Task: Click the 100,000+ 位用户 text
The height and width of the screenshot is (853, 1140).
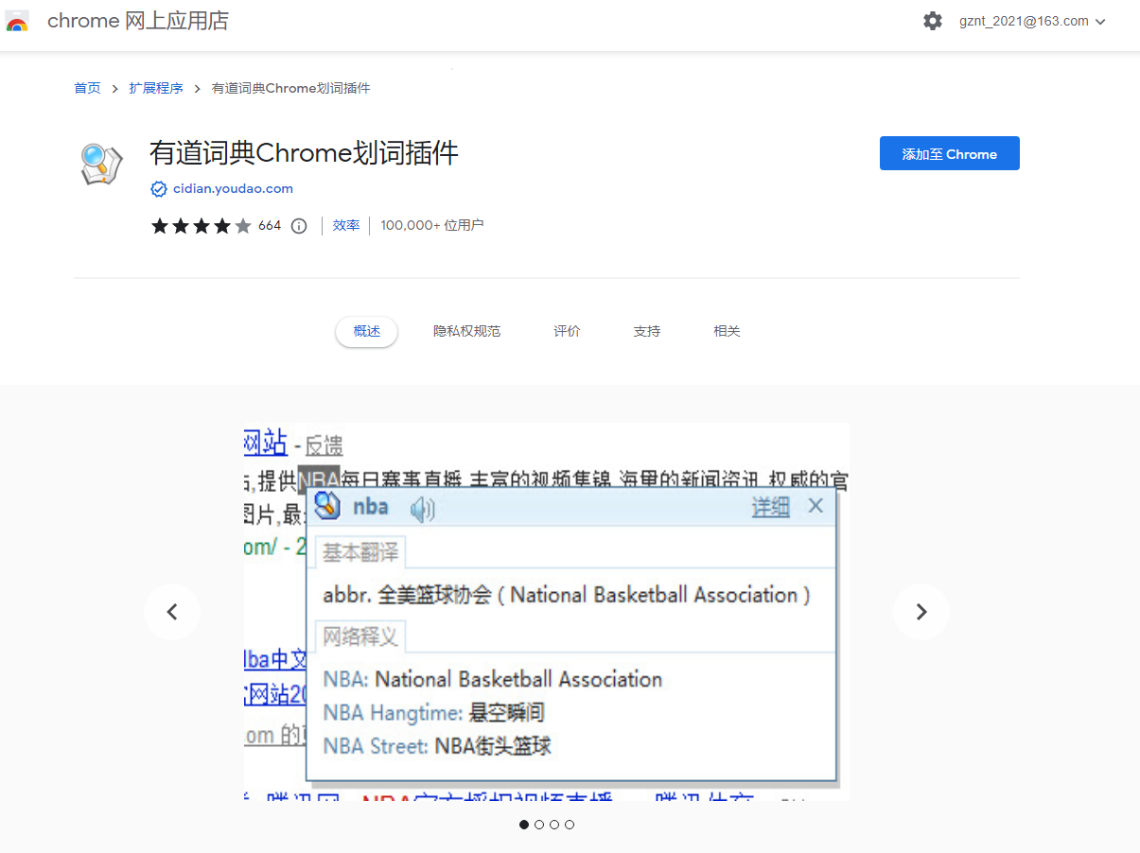Action: pos(432,226)
